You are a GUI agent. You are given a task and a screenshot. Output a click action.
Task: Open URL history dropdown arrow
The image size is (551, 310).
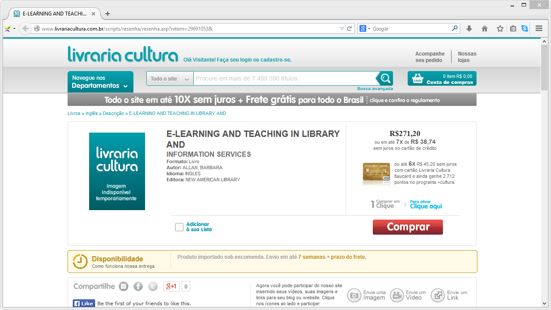[x=342, y=29]
